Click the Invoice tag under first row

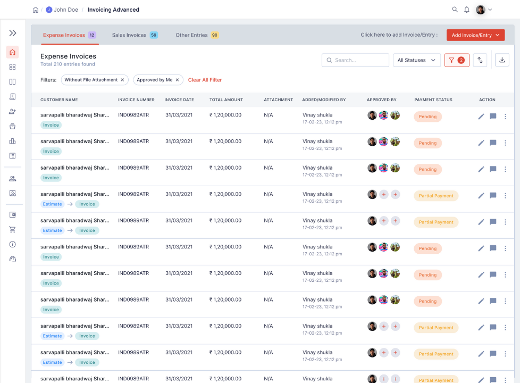click(51, 125)
